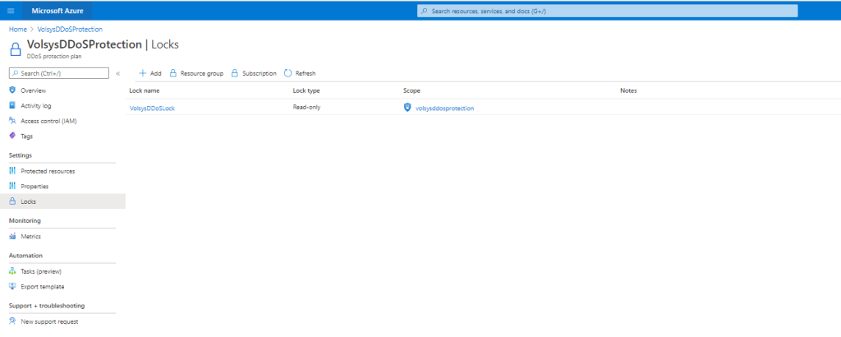Open New support request

49,321
